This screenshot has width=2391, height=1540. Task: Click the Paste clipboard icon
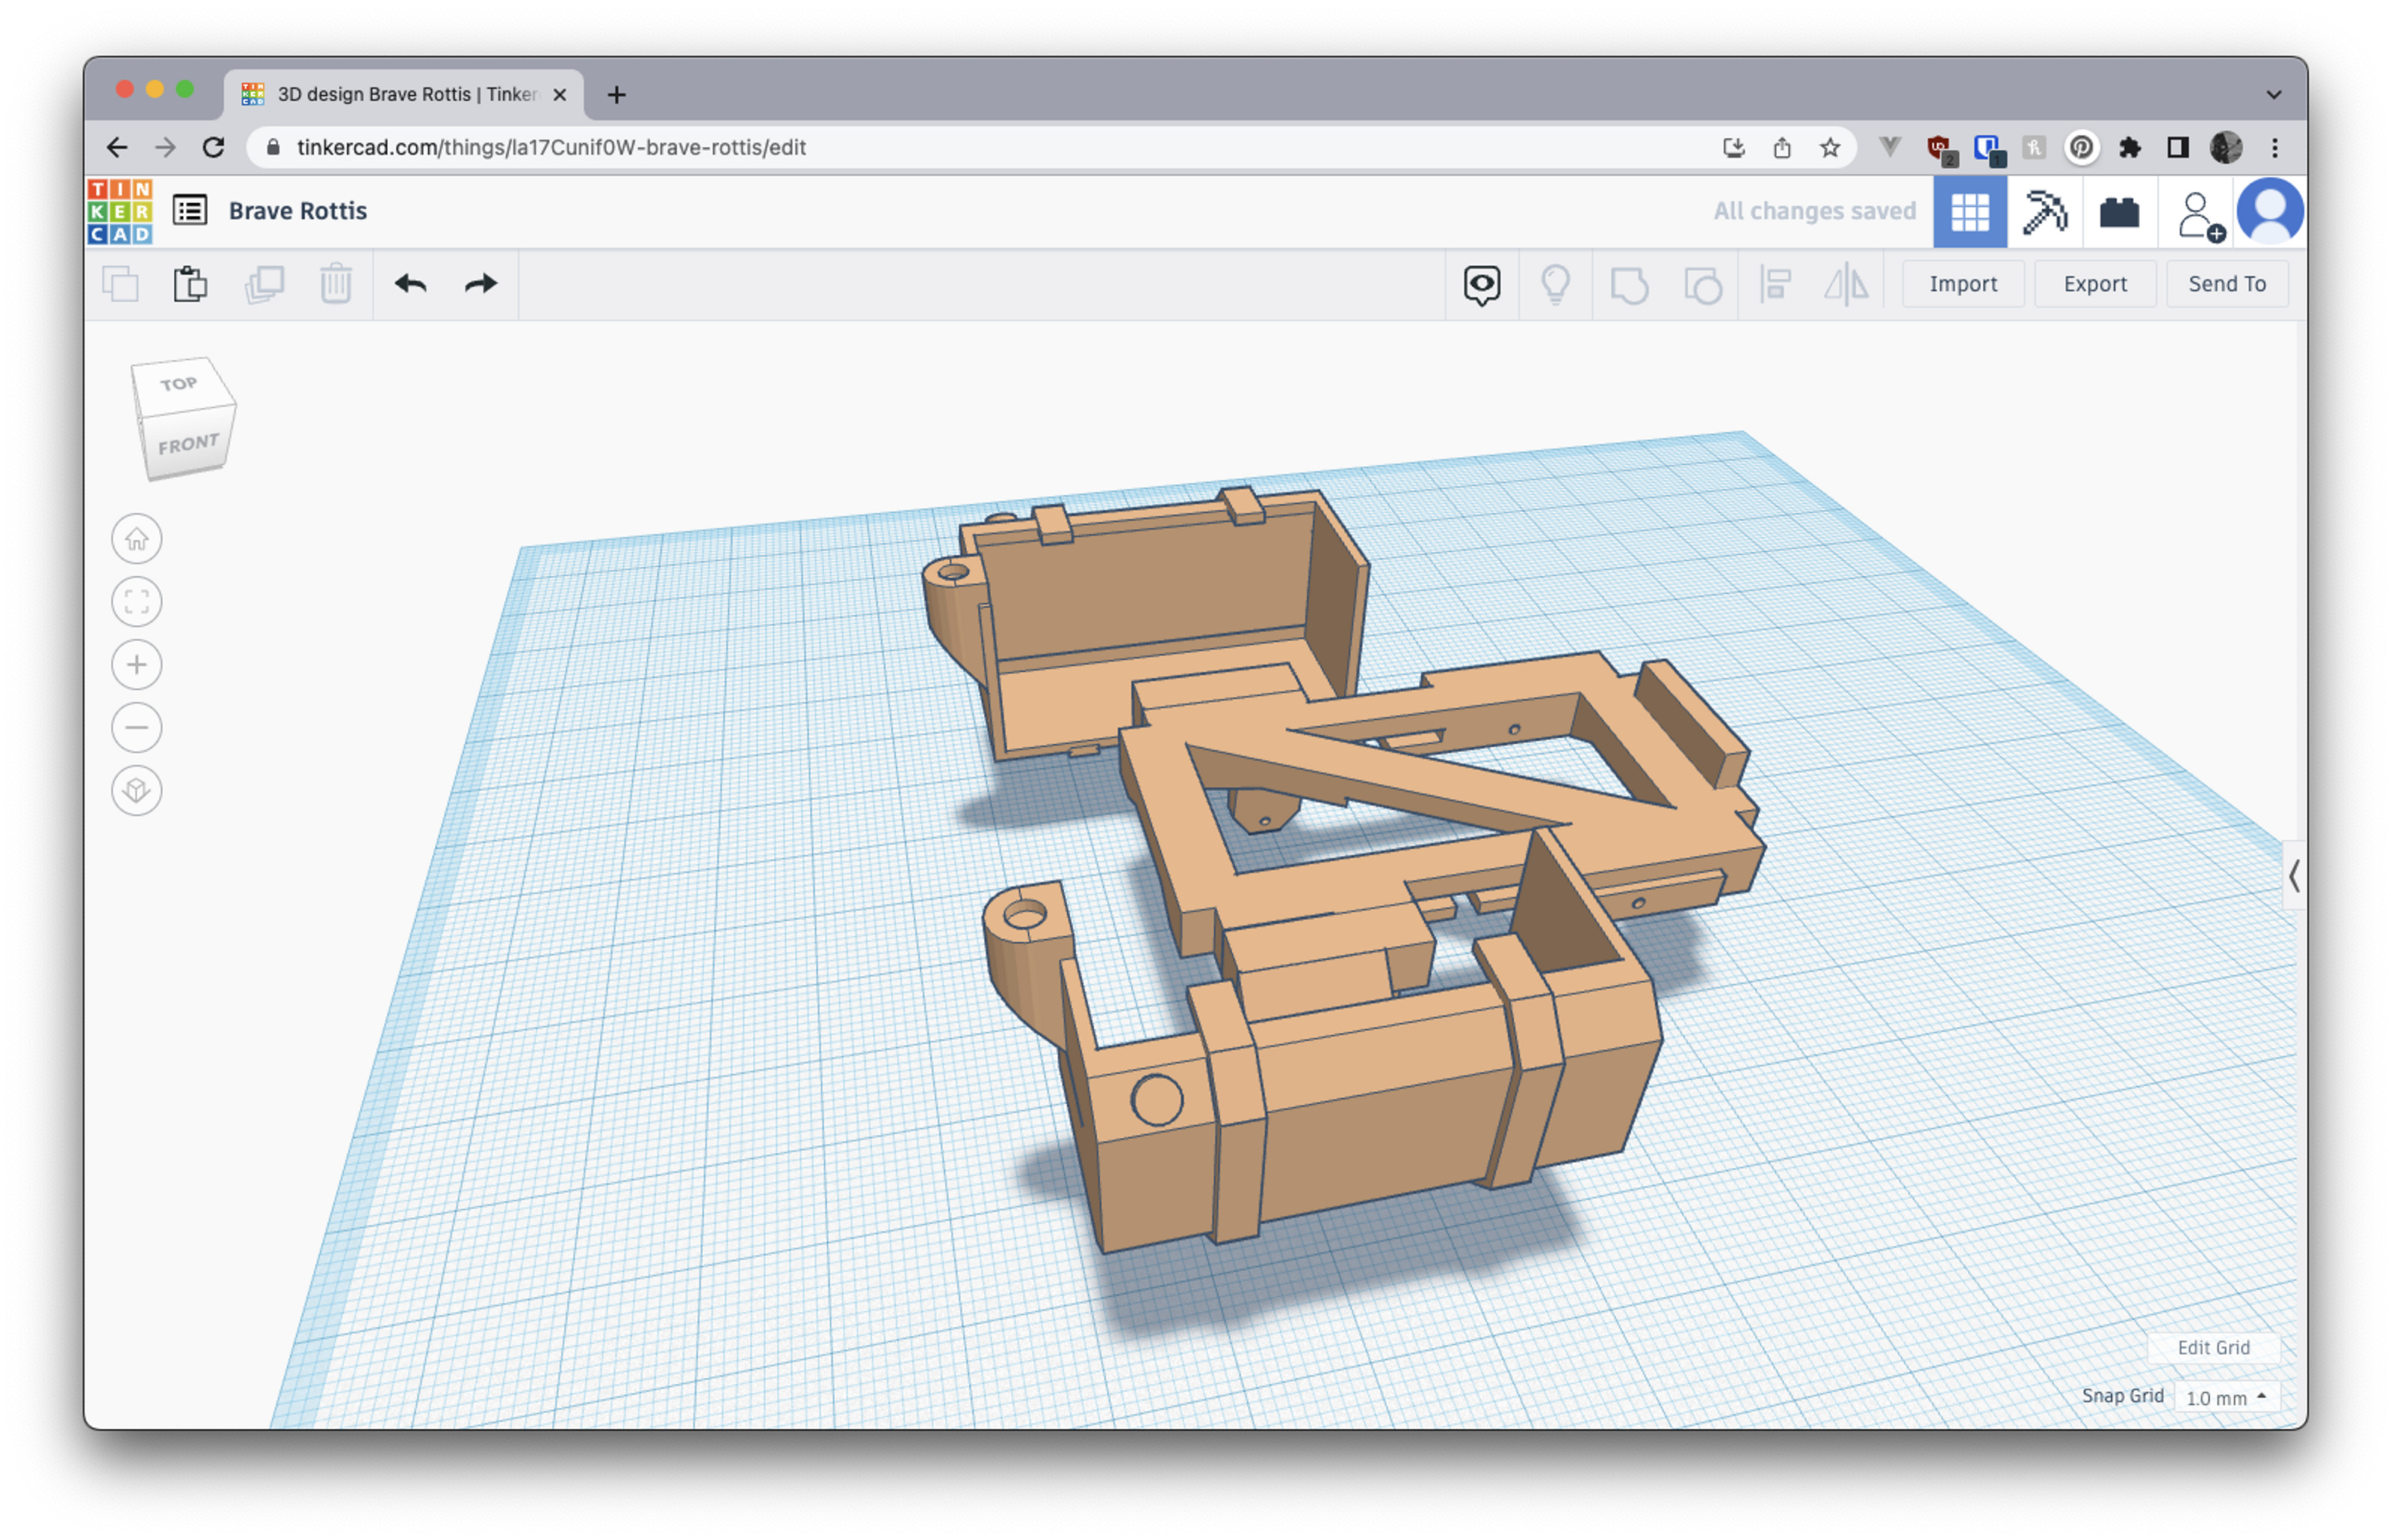190,284
